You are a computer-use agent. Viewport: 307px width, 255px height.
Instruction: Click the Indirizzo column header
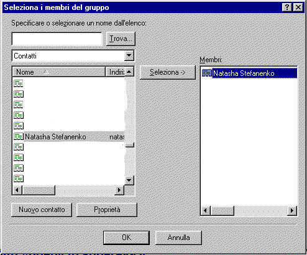tap(115, 72)
